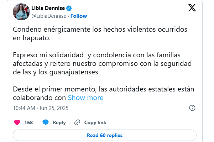214x142 pixels.
Task: Open the 10:44 AM Jun 25, 2025 timestamp
Action: pos(41,108)
